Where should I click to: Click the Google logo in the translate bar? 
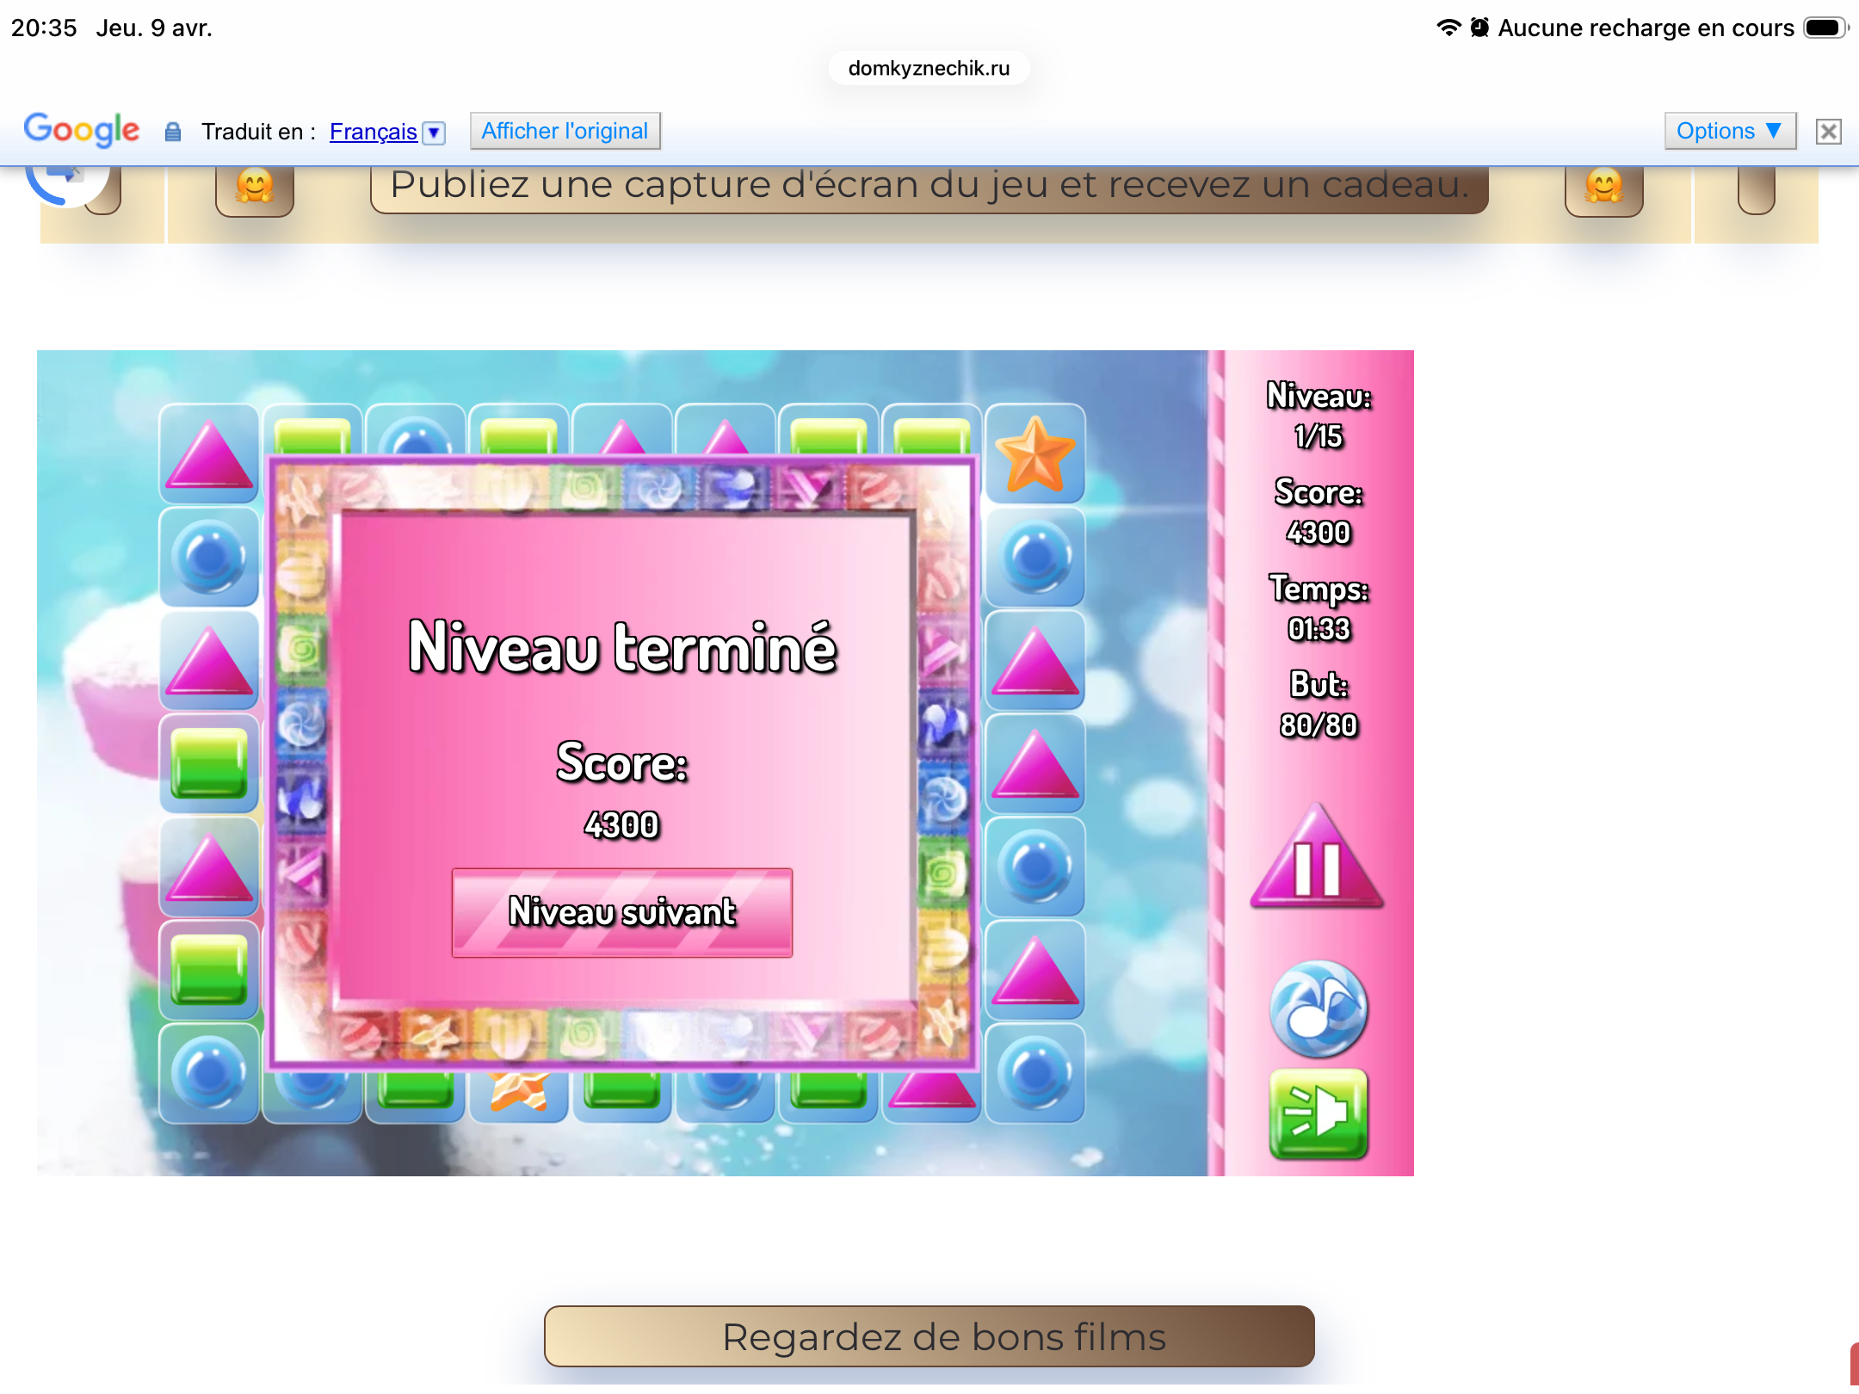pos(81,130)
